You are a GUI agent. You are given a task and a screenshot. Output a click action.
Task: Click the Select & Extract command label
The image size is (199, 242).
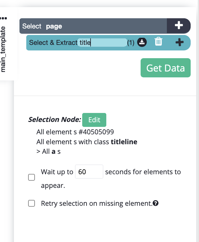coord(53,43)
